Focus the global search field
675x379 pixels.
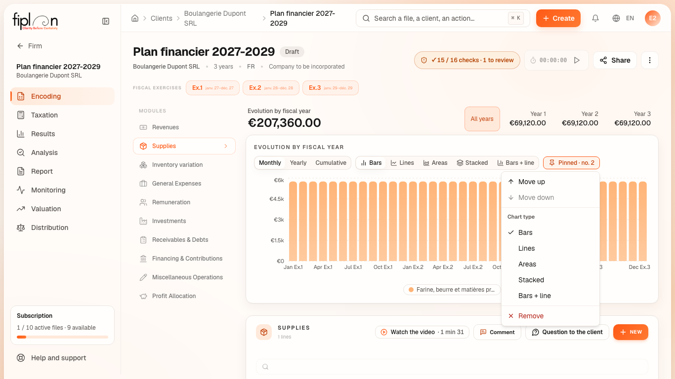pyautogui.click(x=443, y=18)
